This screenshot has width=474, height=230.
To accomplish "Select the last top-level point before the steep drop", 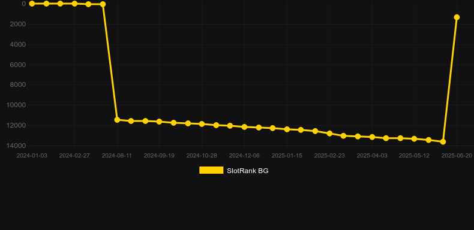I will pos(103,4).
